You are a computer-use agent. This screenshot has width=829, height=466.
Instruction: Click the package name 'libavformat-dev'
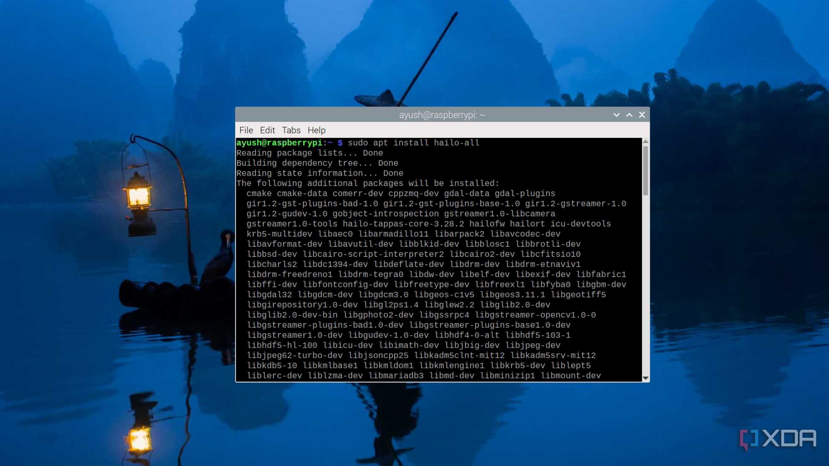tap(285, 244)
